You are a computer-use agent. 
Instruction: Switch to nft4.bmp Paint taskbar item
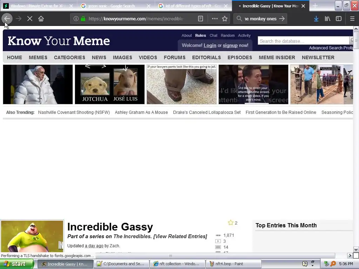234,264
